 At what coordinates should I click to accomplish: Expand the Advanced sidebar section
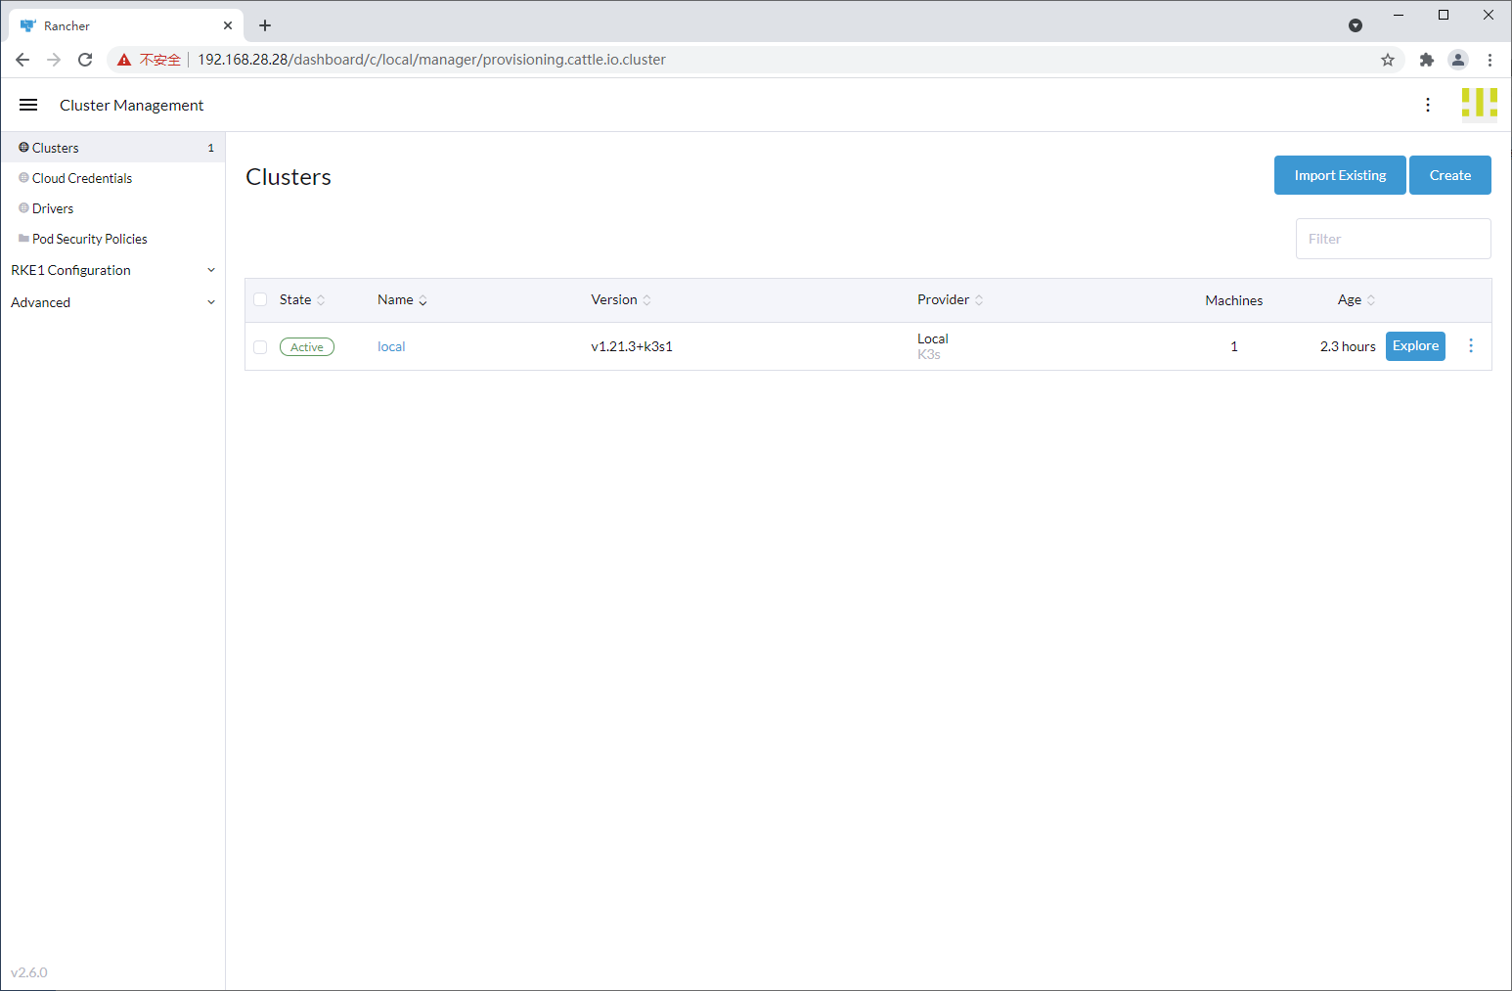click(112, 302)
